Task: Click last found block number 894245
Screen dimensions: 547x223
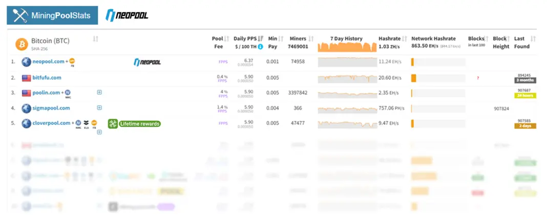Action: [x=524, y=75]
